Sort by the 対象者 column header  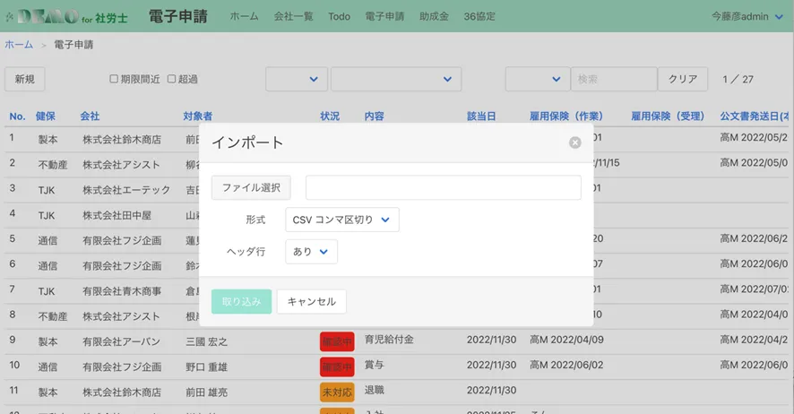[x=197, y=116]
